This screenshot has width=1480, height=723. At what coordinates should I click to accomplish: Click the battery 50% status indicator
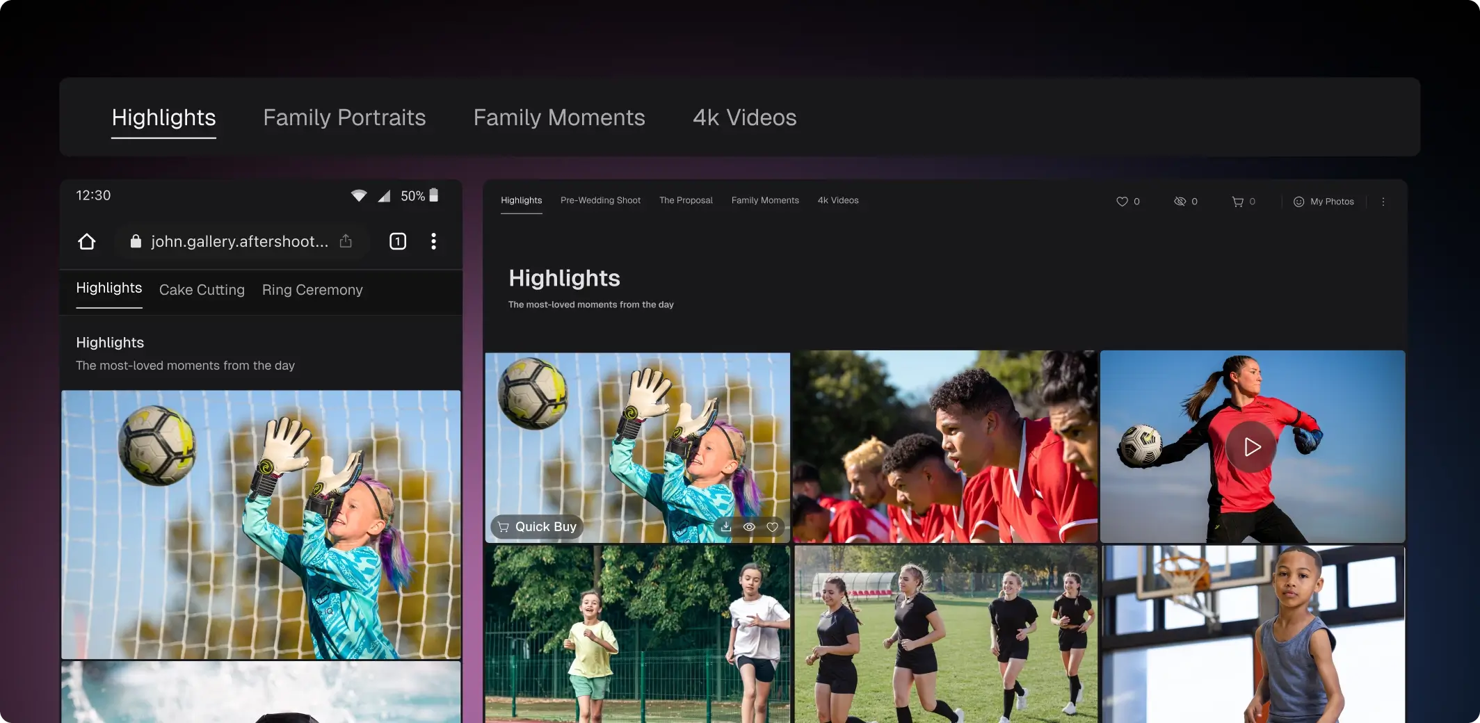[x=419, y=195]
